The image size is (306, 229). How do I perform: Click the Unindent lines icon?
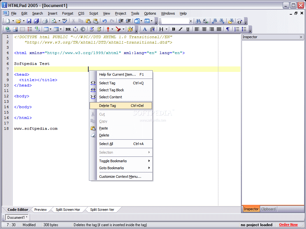click(x=128, y=21)
